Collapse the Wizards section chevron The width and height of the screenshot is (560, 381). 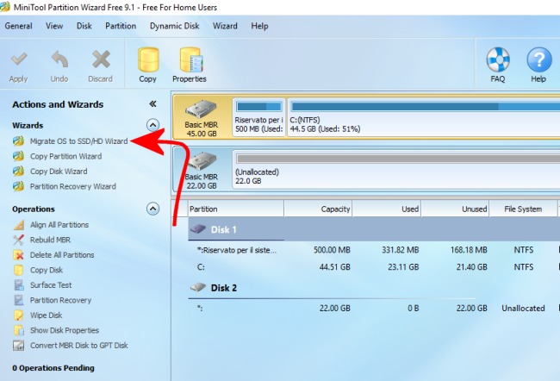(152, 125)
